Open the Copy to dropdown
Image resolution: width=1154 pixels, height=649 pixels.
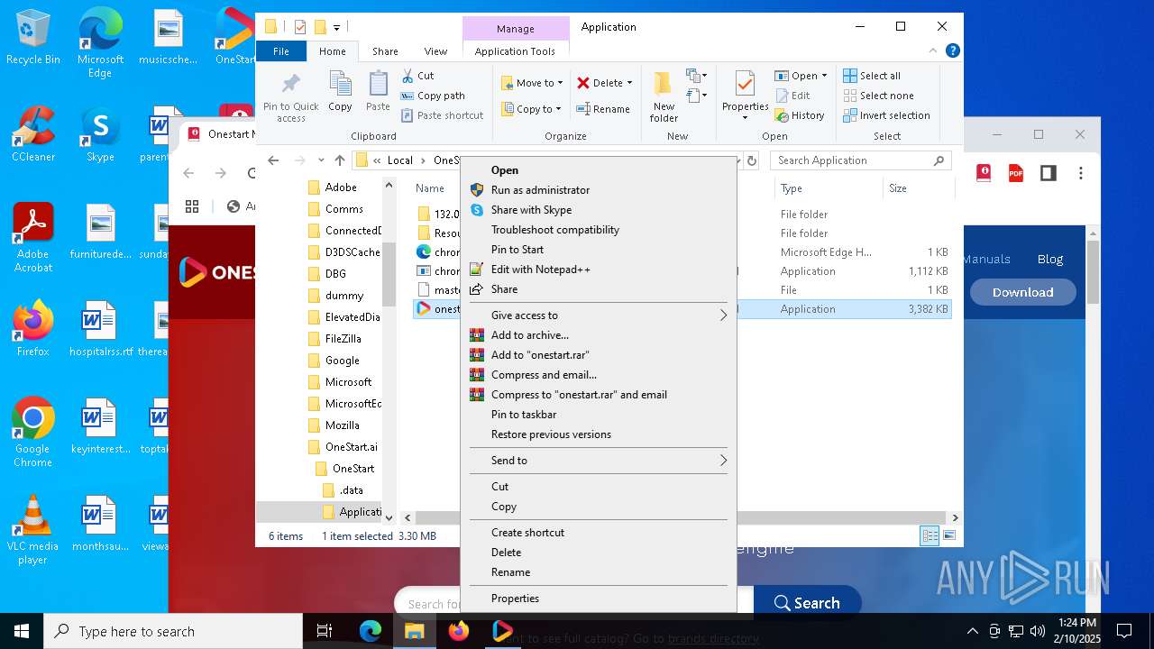(x=531, y=109)
